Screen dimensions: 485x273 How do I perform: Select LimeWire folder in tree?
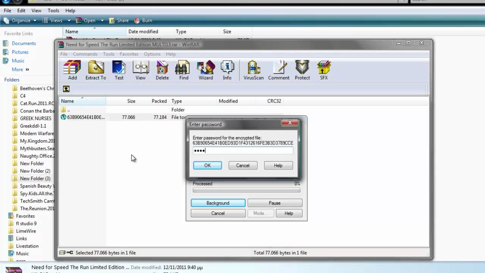tap(26, 231)
